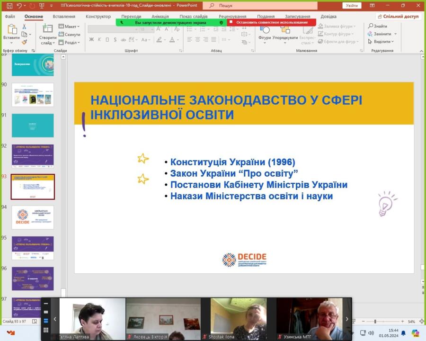426x341 pixels.
Task: Open the notification bell in the system tray
Action: click(403, 333)
